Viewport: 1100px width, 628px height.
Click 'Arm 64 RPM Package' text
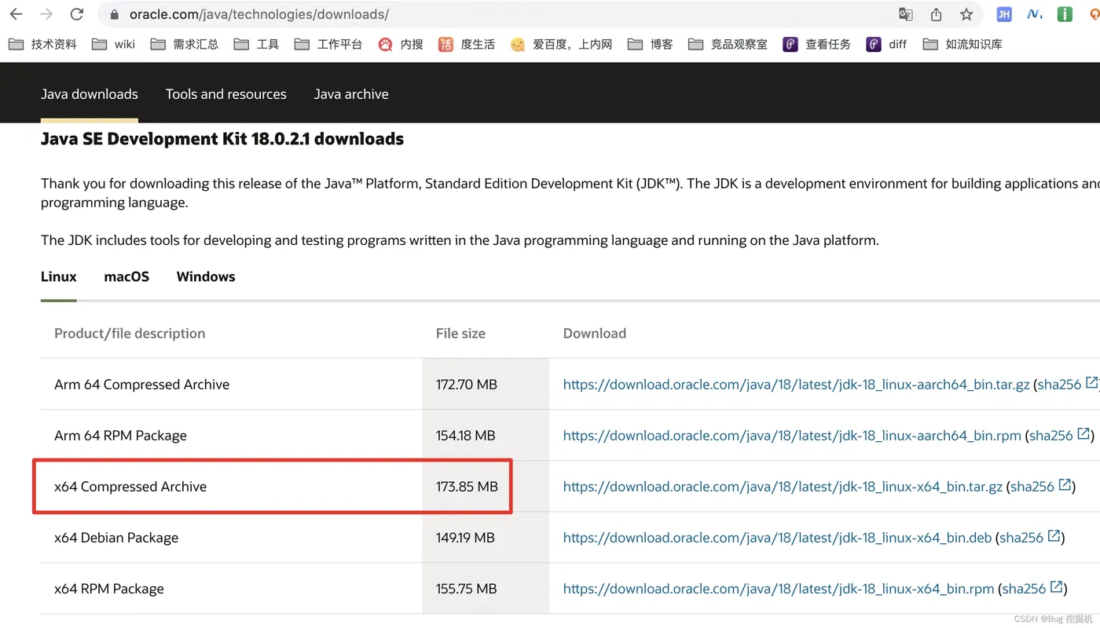coord(121,436)
